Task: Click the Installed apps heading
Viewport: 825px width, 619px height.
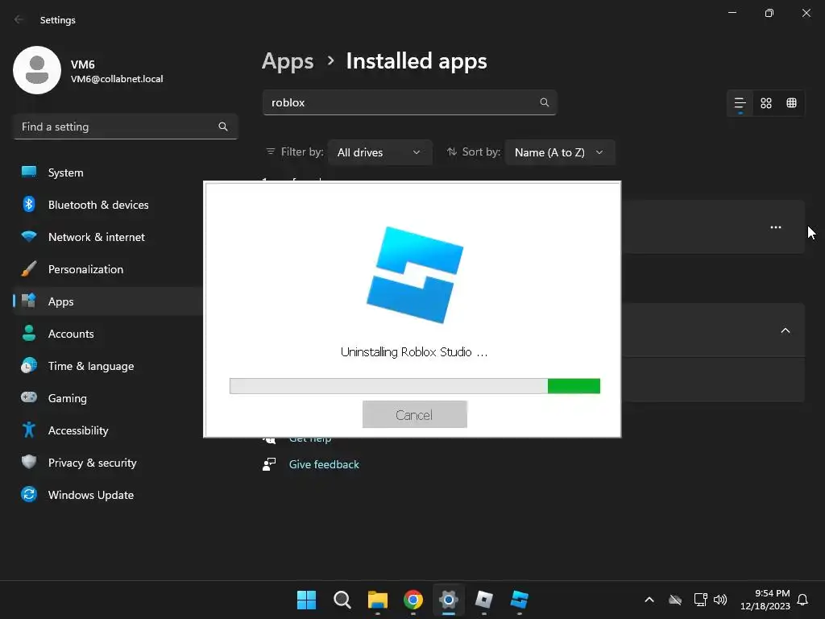Action: tap(417, 61)
